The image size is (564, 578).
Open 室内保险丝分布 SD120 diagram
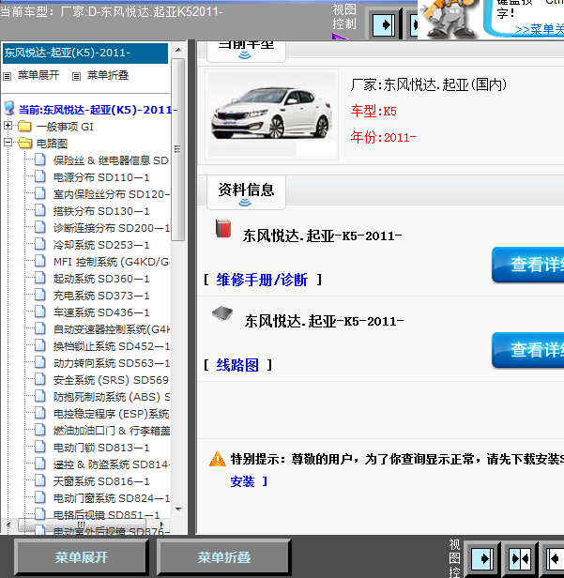point(112,194)
